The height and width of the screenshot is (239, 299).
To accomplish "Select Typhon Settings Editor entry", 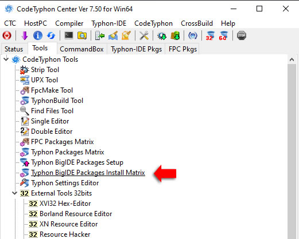I will point(65,183).
